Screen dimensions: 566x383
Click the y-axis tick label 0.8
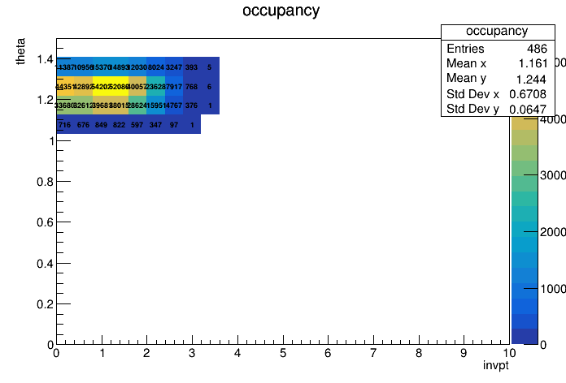click(45, 182)
